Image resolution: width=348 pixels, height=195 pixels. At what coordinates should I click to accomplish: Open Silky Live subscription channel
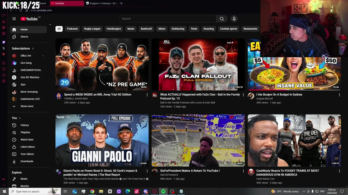28,56
